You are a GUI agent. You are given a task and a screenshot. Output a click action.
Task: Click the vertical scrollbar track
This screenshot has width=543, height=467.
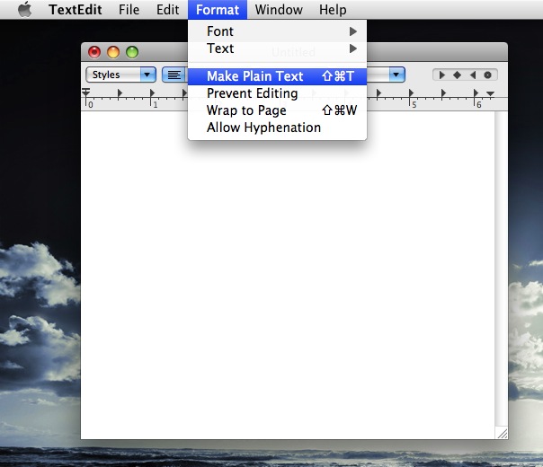501,269
